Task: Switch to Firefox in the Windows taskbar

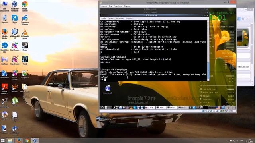Action: point(19,140)
